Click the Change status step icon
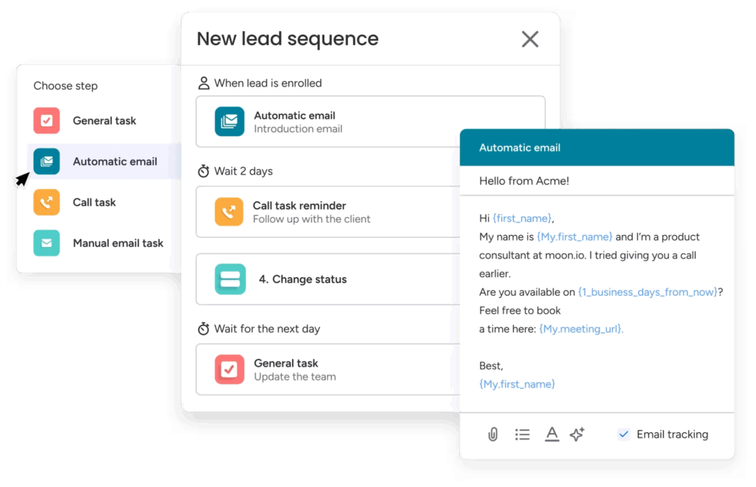 (230, 279)
